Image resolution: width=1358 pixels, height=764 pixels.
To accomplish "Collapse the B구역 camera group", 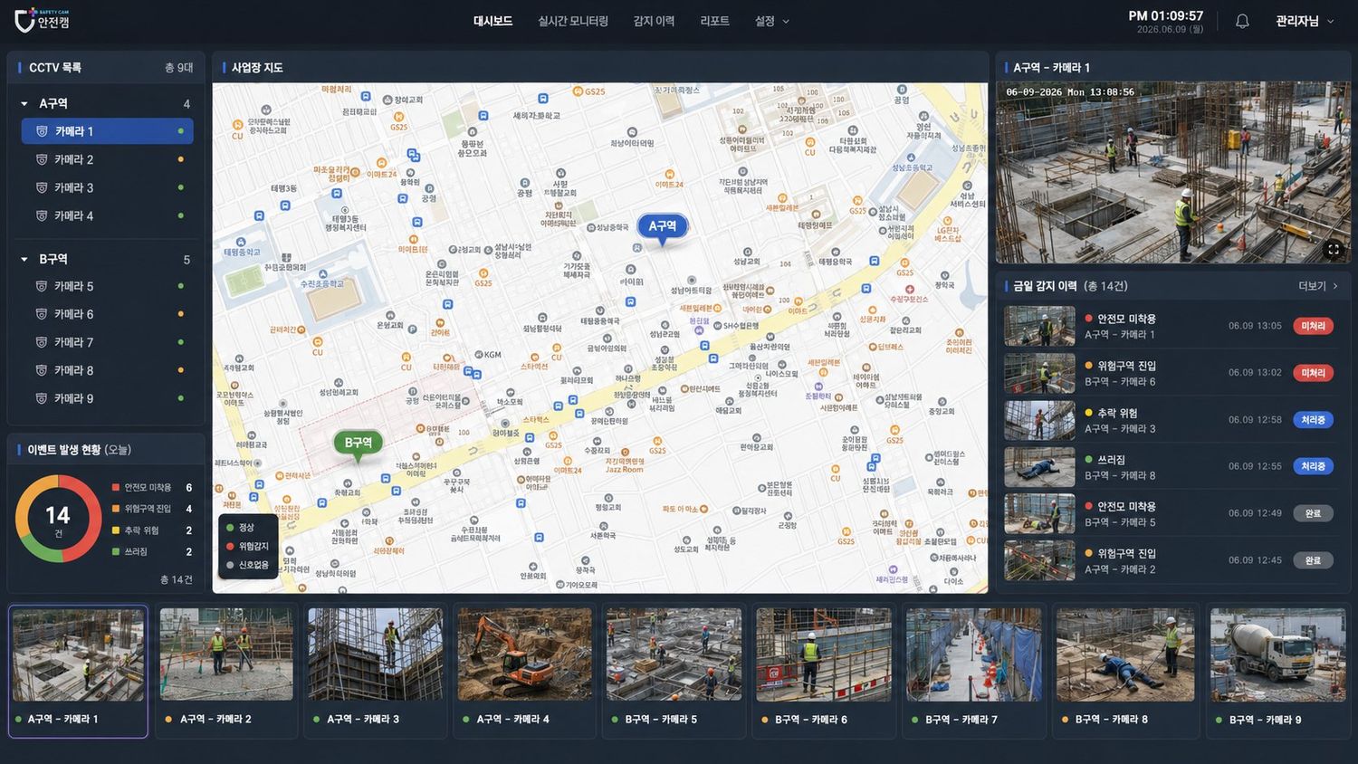I will (24, 259).
